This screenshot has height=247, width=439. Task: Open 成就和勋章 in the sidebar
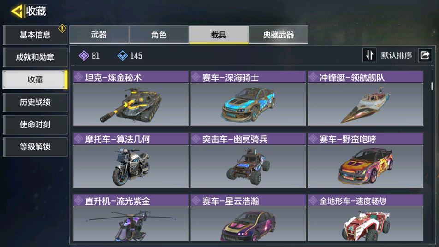coord(35,57)
